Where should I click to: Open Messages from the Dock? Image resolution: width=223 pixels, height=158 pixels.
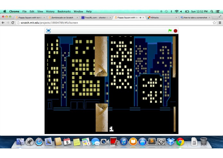(x=95, y=142)
